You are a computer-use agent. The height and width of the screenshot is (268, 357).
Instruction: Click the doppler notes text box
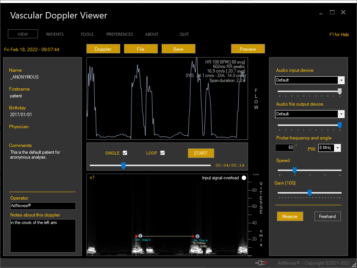43,236
